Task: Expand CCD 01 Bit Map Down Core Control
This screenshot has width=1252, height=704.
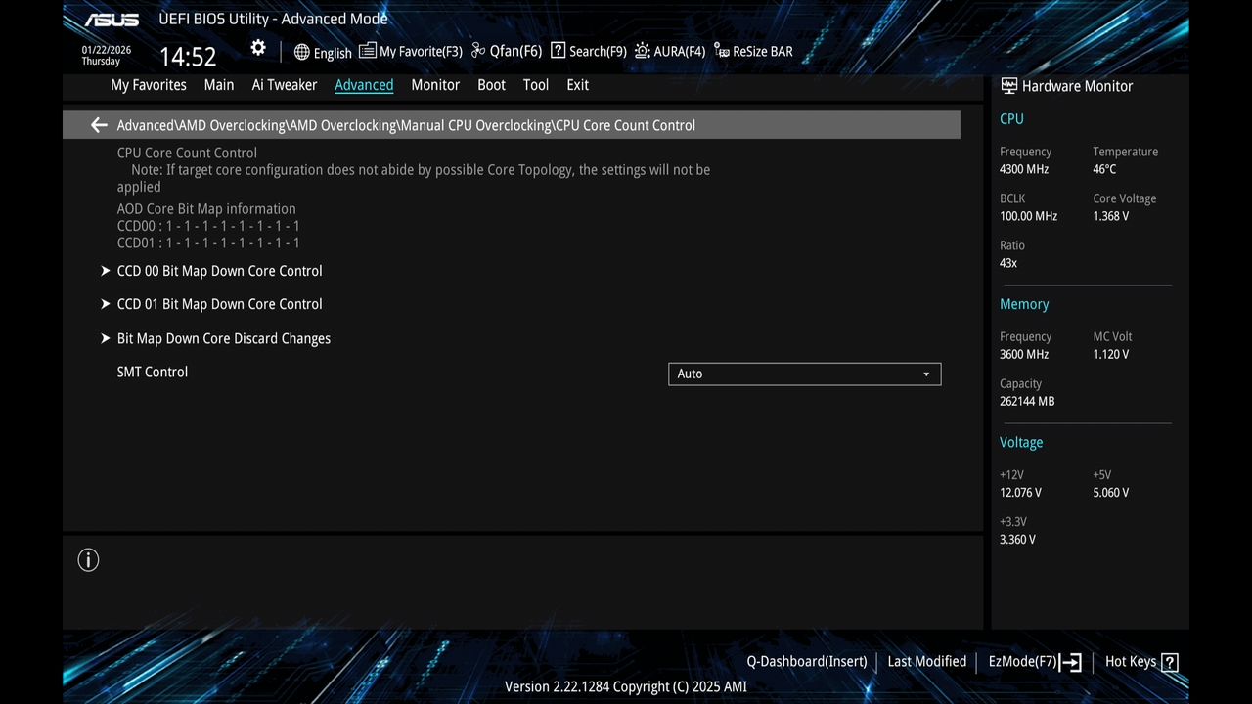Action: pos(219,304)
